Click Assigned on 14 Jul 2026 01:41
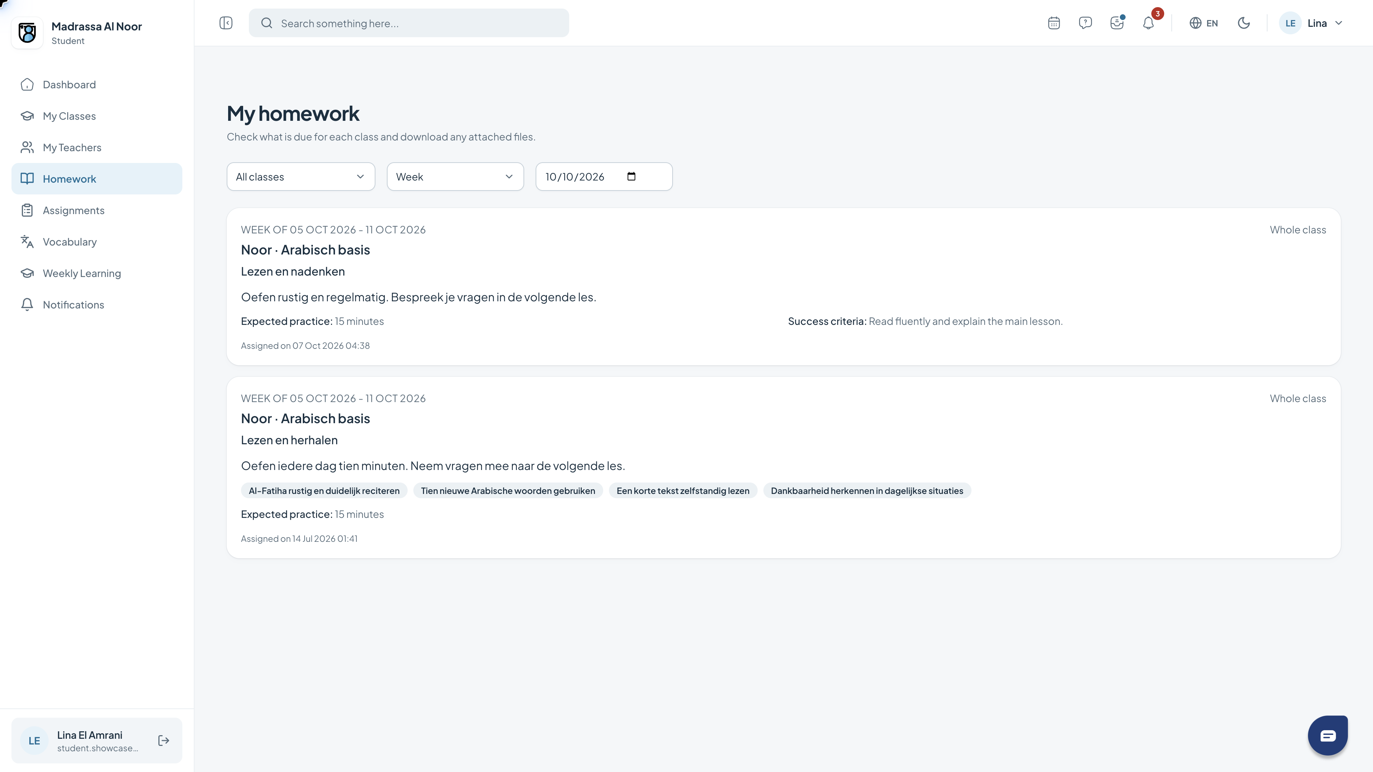This screenshot has width=1373, height=772. [299, 539]
